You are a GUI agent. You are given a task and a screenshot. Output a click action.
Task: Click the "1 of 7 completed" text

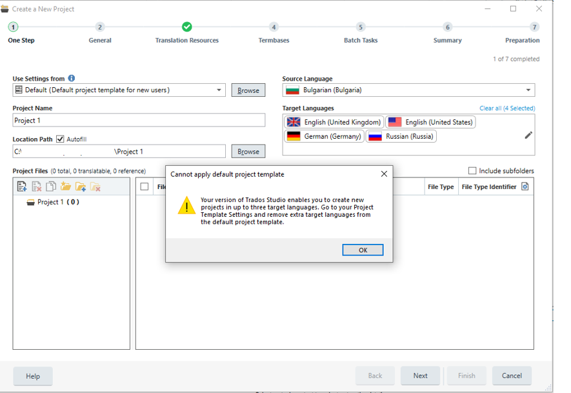[516, 59]
